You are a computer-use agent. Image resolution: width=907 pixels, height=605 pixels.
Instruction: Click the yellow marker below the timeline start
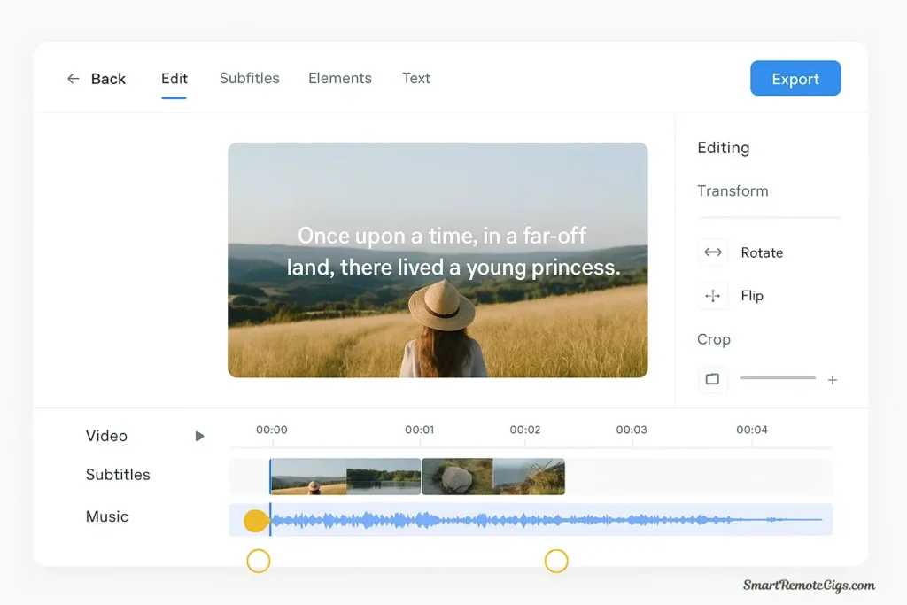(258, 560)
